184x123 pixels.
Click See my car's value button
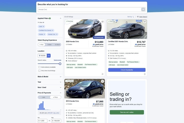click(x=127, y=112)
